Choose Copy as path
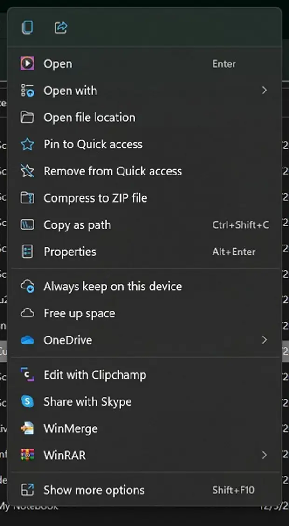The width and height of the screenshot is (289, 526). point(77,225)
